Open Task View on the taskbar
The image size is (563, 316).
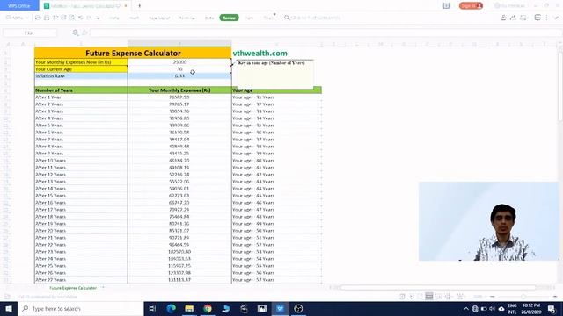[x=152, y=308]
